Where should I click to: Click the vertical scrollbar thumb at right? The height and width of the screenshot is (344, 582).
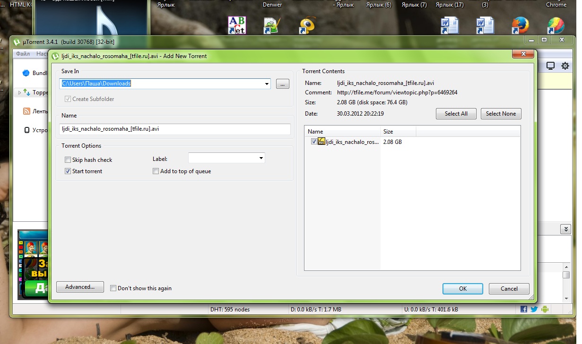coord(566,275)
